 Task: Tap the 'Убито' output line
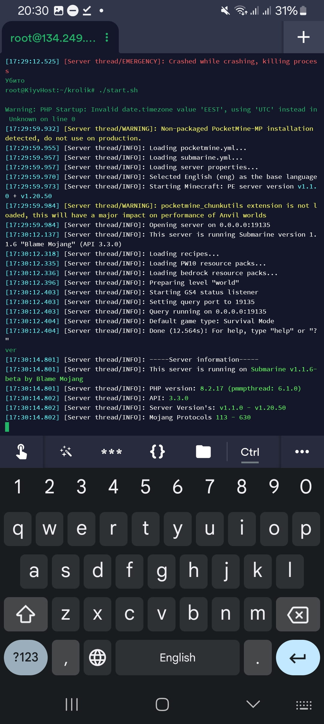[15, 81]
